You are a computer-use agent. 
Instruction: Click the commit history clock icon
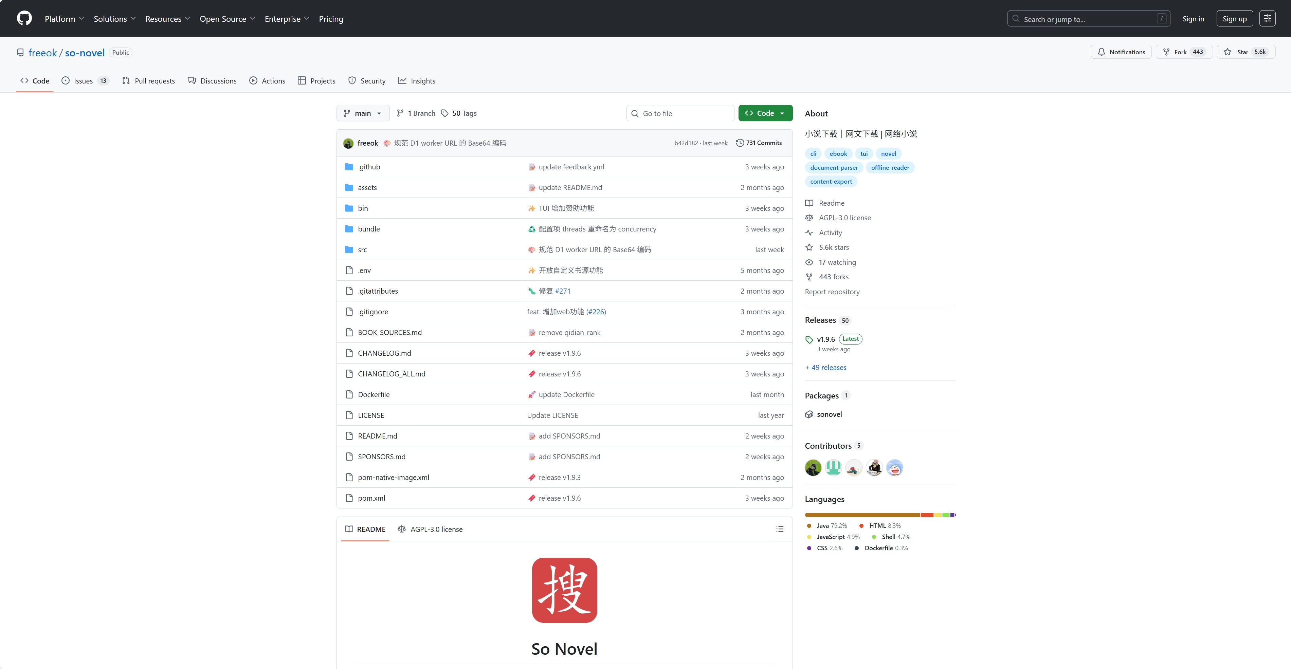[740, 143]
